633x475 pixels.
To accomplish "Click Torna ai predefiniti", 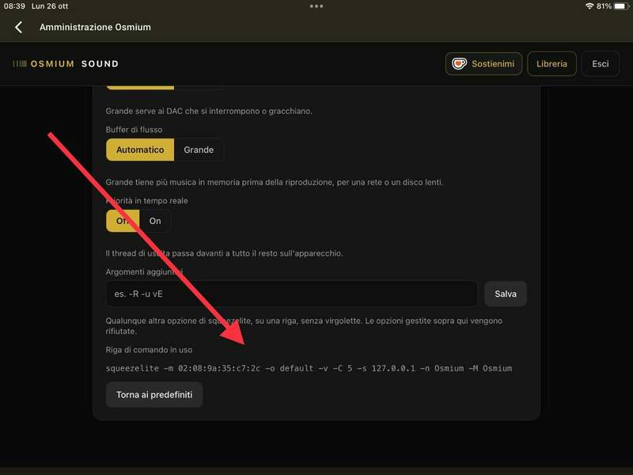I will [154, 394].
